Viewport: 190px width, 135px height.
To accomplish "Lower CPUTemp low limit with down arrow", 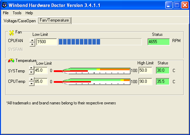I will tap(32, 84).
